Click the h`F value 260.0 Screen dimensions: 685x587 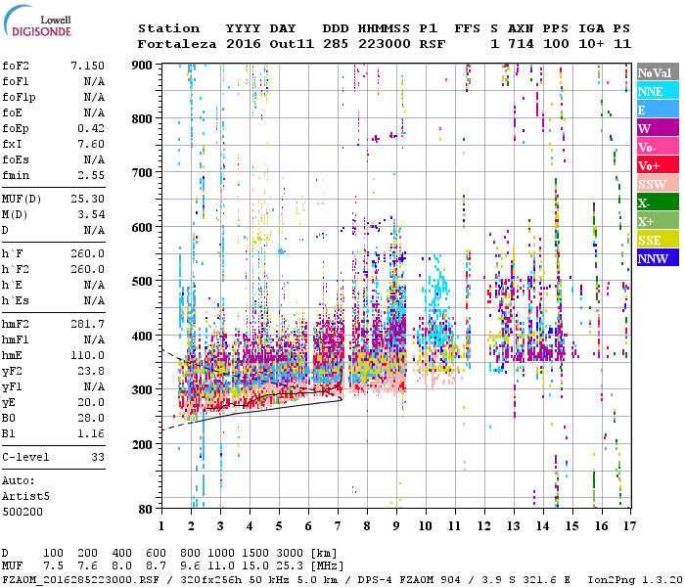point(87,253)
